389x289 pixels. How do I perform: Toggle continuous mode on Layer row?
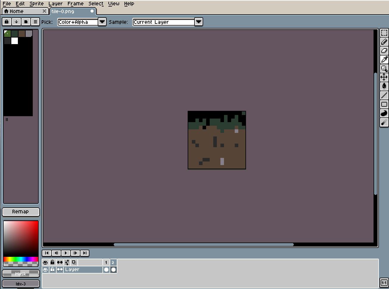click(x=60, y=270)
